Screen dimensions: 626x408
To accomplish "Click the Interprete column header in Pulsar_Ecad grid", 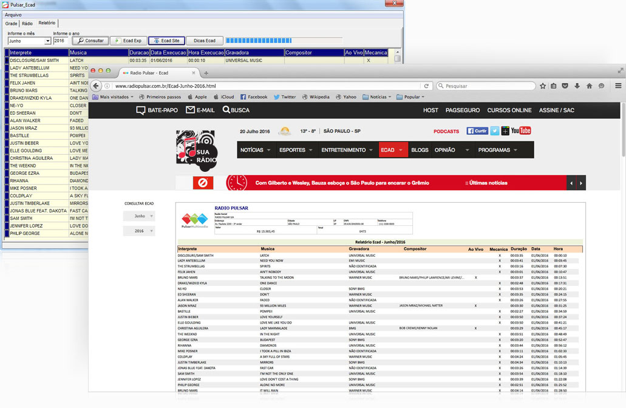I will pos(38,53).
